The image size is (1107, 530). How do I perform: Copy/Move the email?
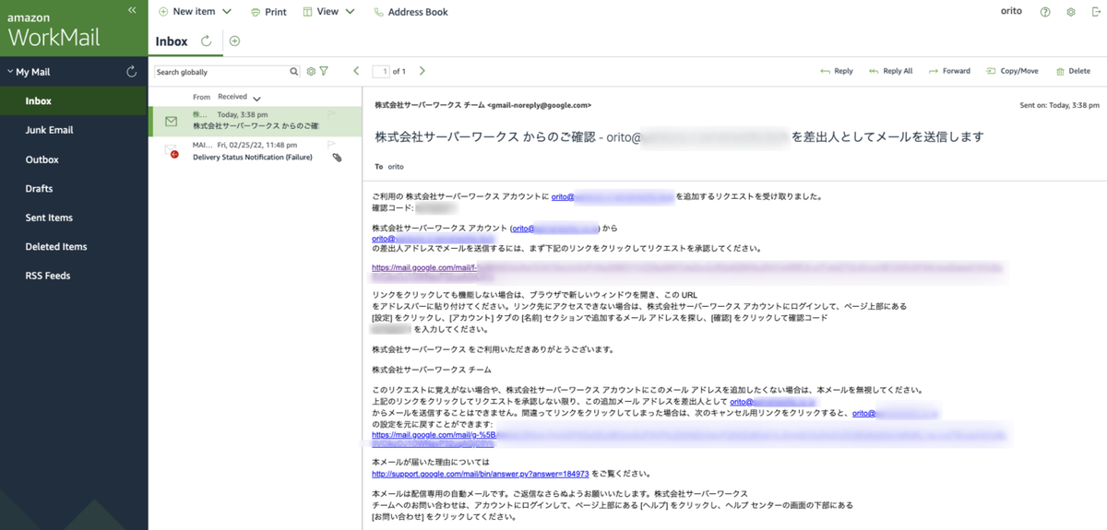tap(1012, 71)
